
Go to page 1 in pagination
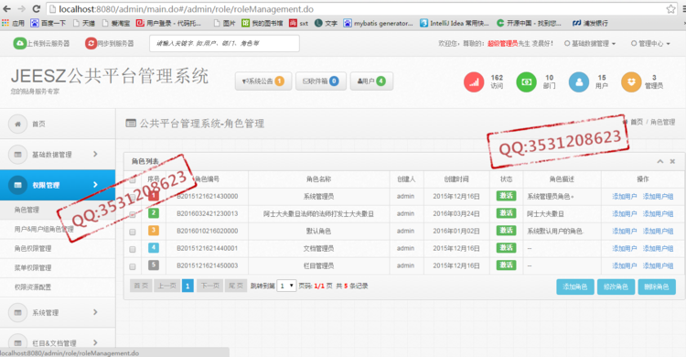[188, 286]
